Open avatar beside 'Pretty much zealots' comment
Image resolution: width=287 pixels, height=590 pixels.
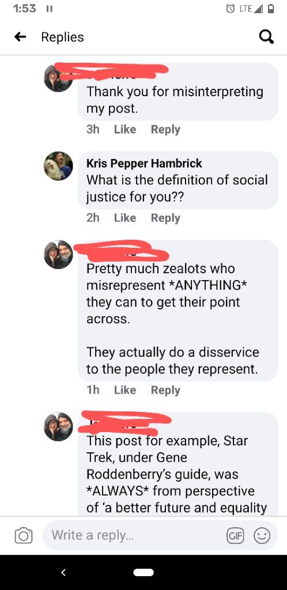pos(58,254)
